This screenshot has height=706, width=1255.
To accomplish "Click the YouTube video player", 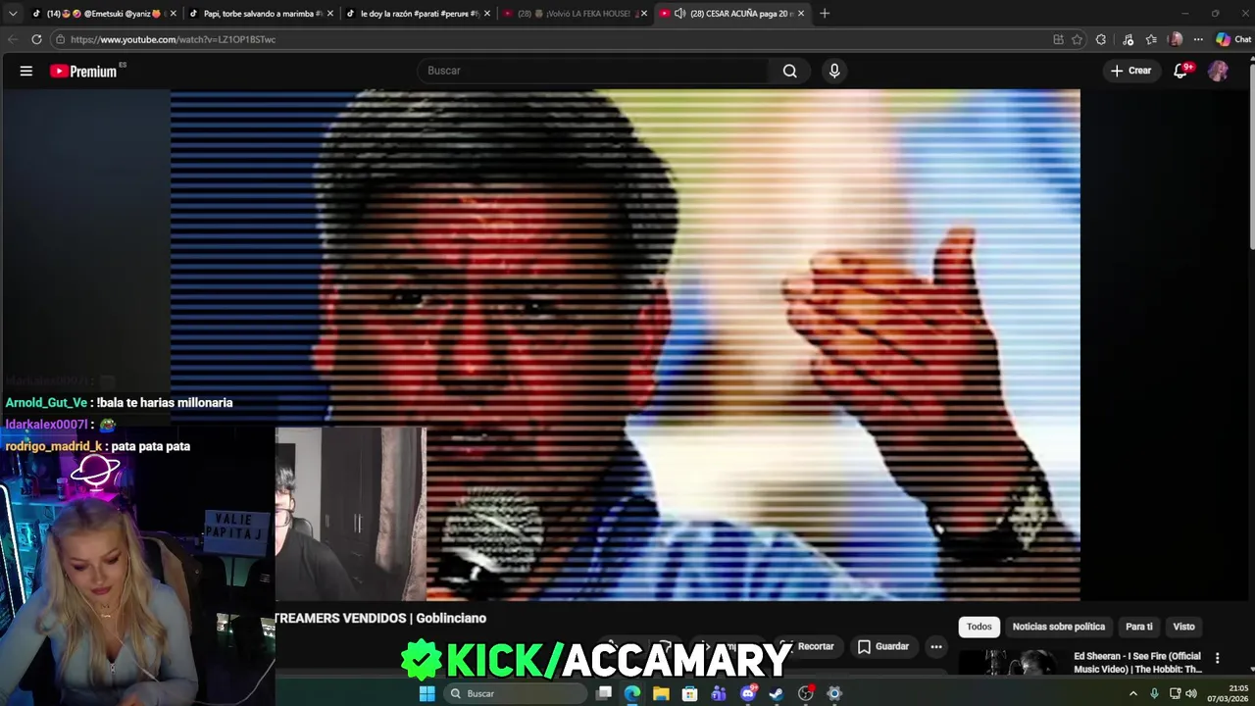I will (626, 343).
